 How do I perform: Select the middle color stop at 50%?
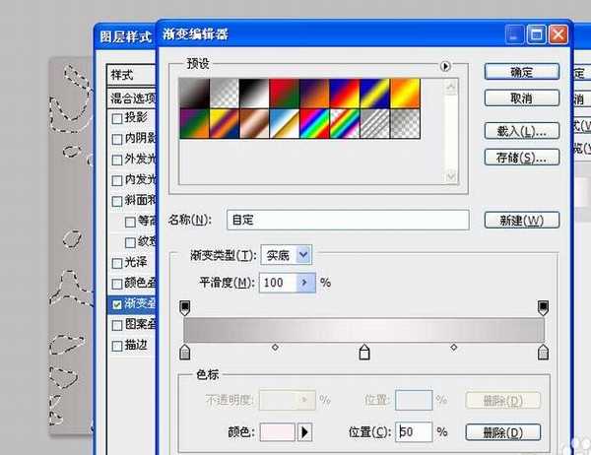coord(364,353)
